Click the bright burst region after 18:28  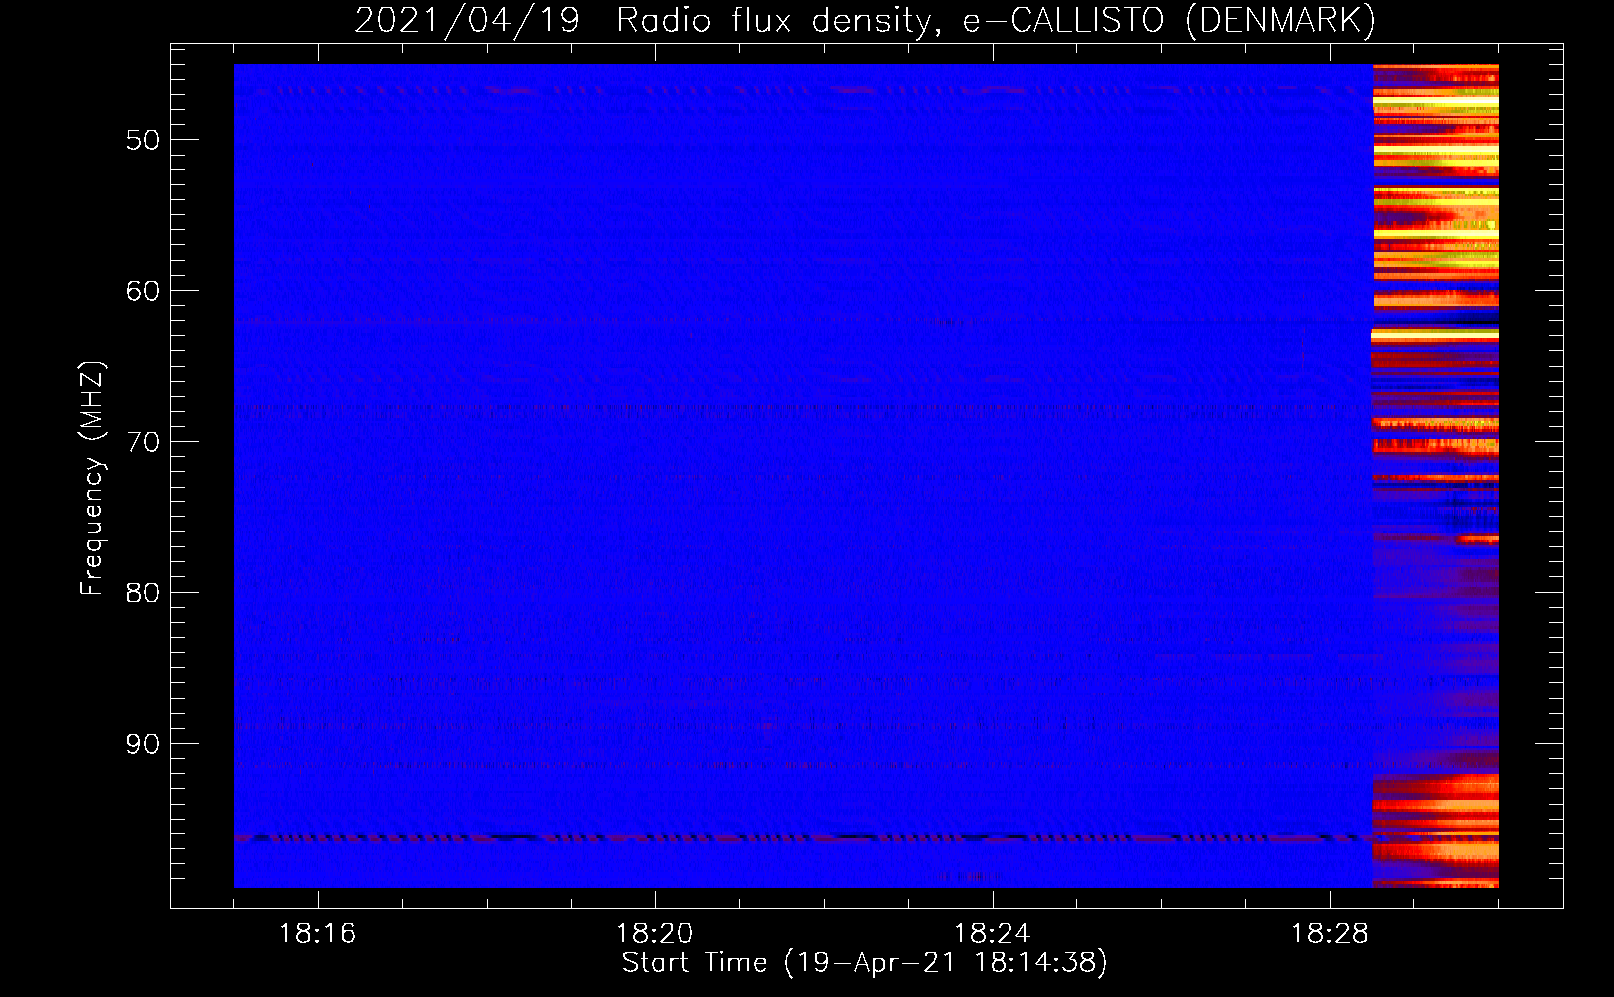point(1435,476)
